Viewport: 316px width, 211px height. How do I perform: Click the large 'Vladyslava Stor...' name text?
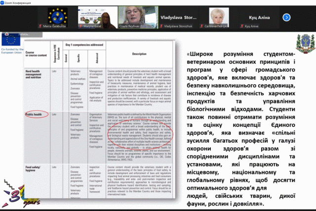coord(178,18)
